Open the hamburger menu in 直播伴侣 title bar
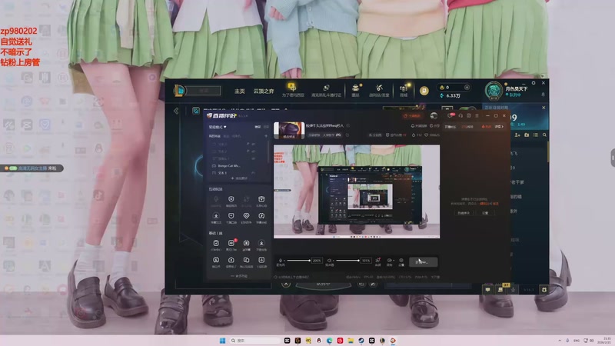The image size is (615, 346). (x=477, y=116)
